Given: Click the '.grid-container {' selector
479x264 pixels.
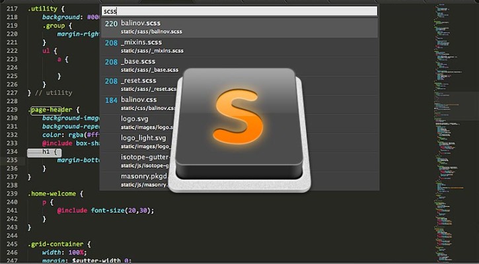Looking at the screenshot, I should (x=59, y=244).
